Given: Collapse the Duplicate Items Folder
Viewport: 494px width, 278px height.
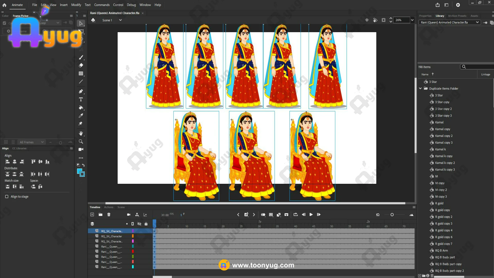Looking at the screenshot, I should click(x=420, y=88).
